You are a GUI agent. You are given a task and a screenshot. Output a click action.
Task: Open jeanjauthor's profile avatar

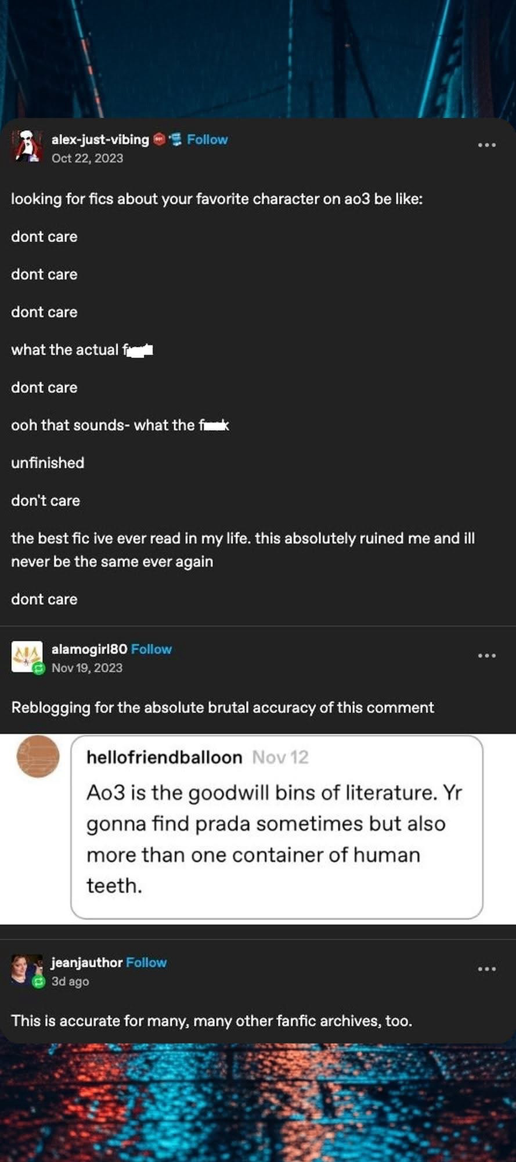(26, 969)
